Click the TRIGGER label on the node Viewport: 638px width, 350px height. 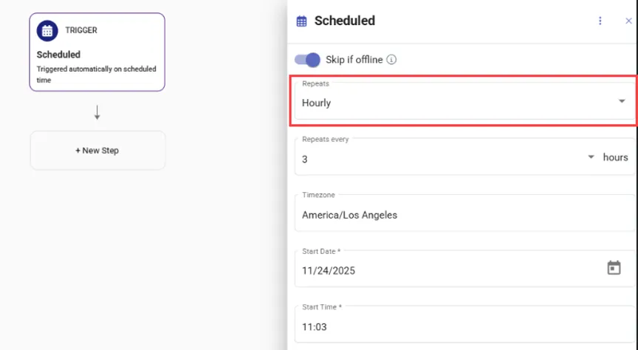coord(81,30)
